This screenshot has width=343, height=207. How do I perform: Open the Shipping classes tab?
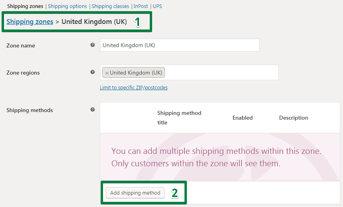[x=110, y=6]
